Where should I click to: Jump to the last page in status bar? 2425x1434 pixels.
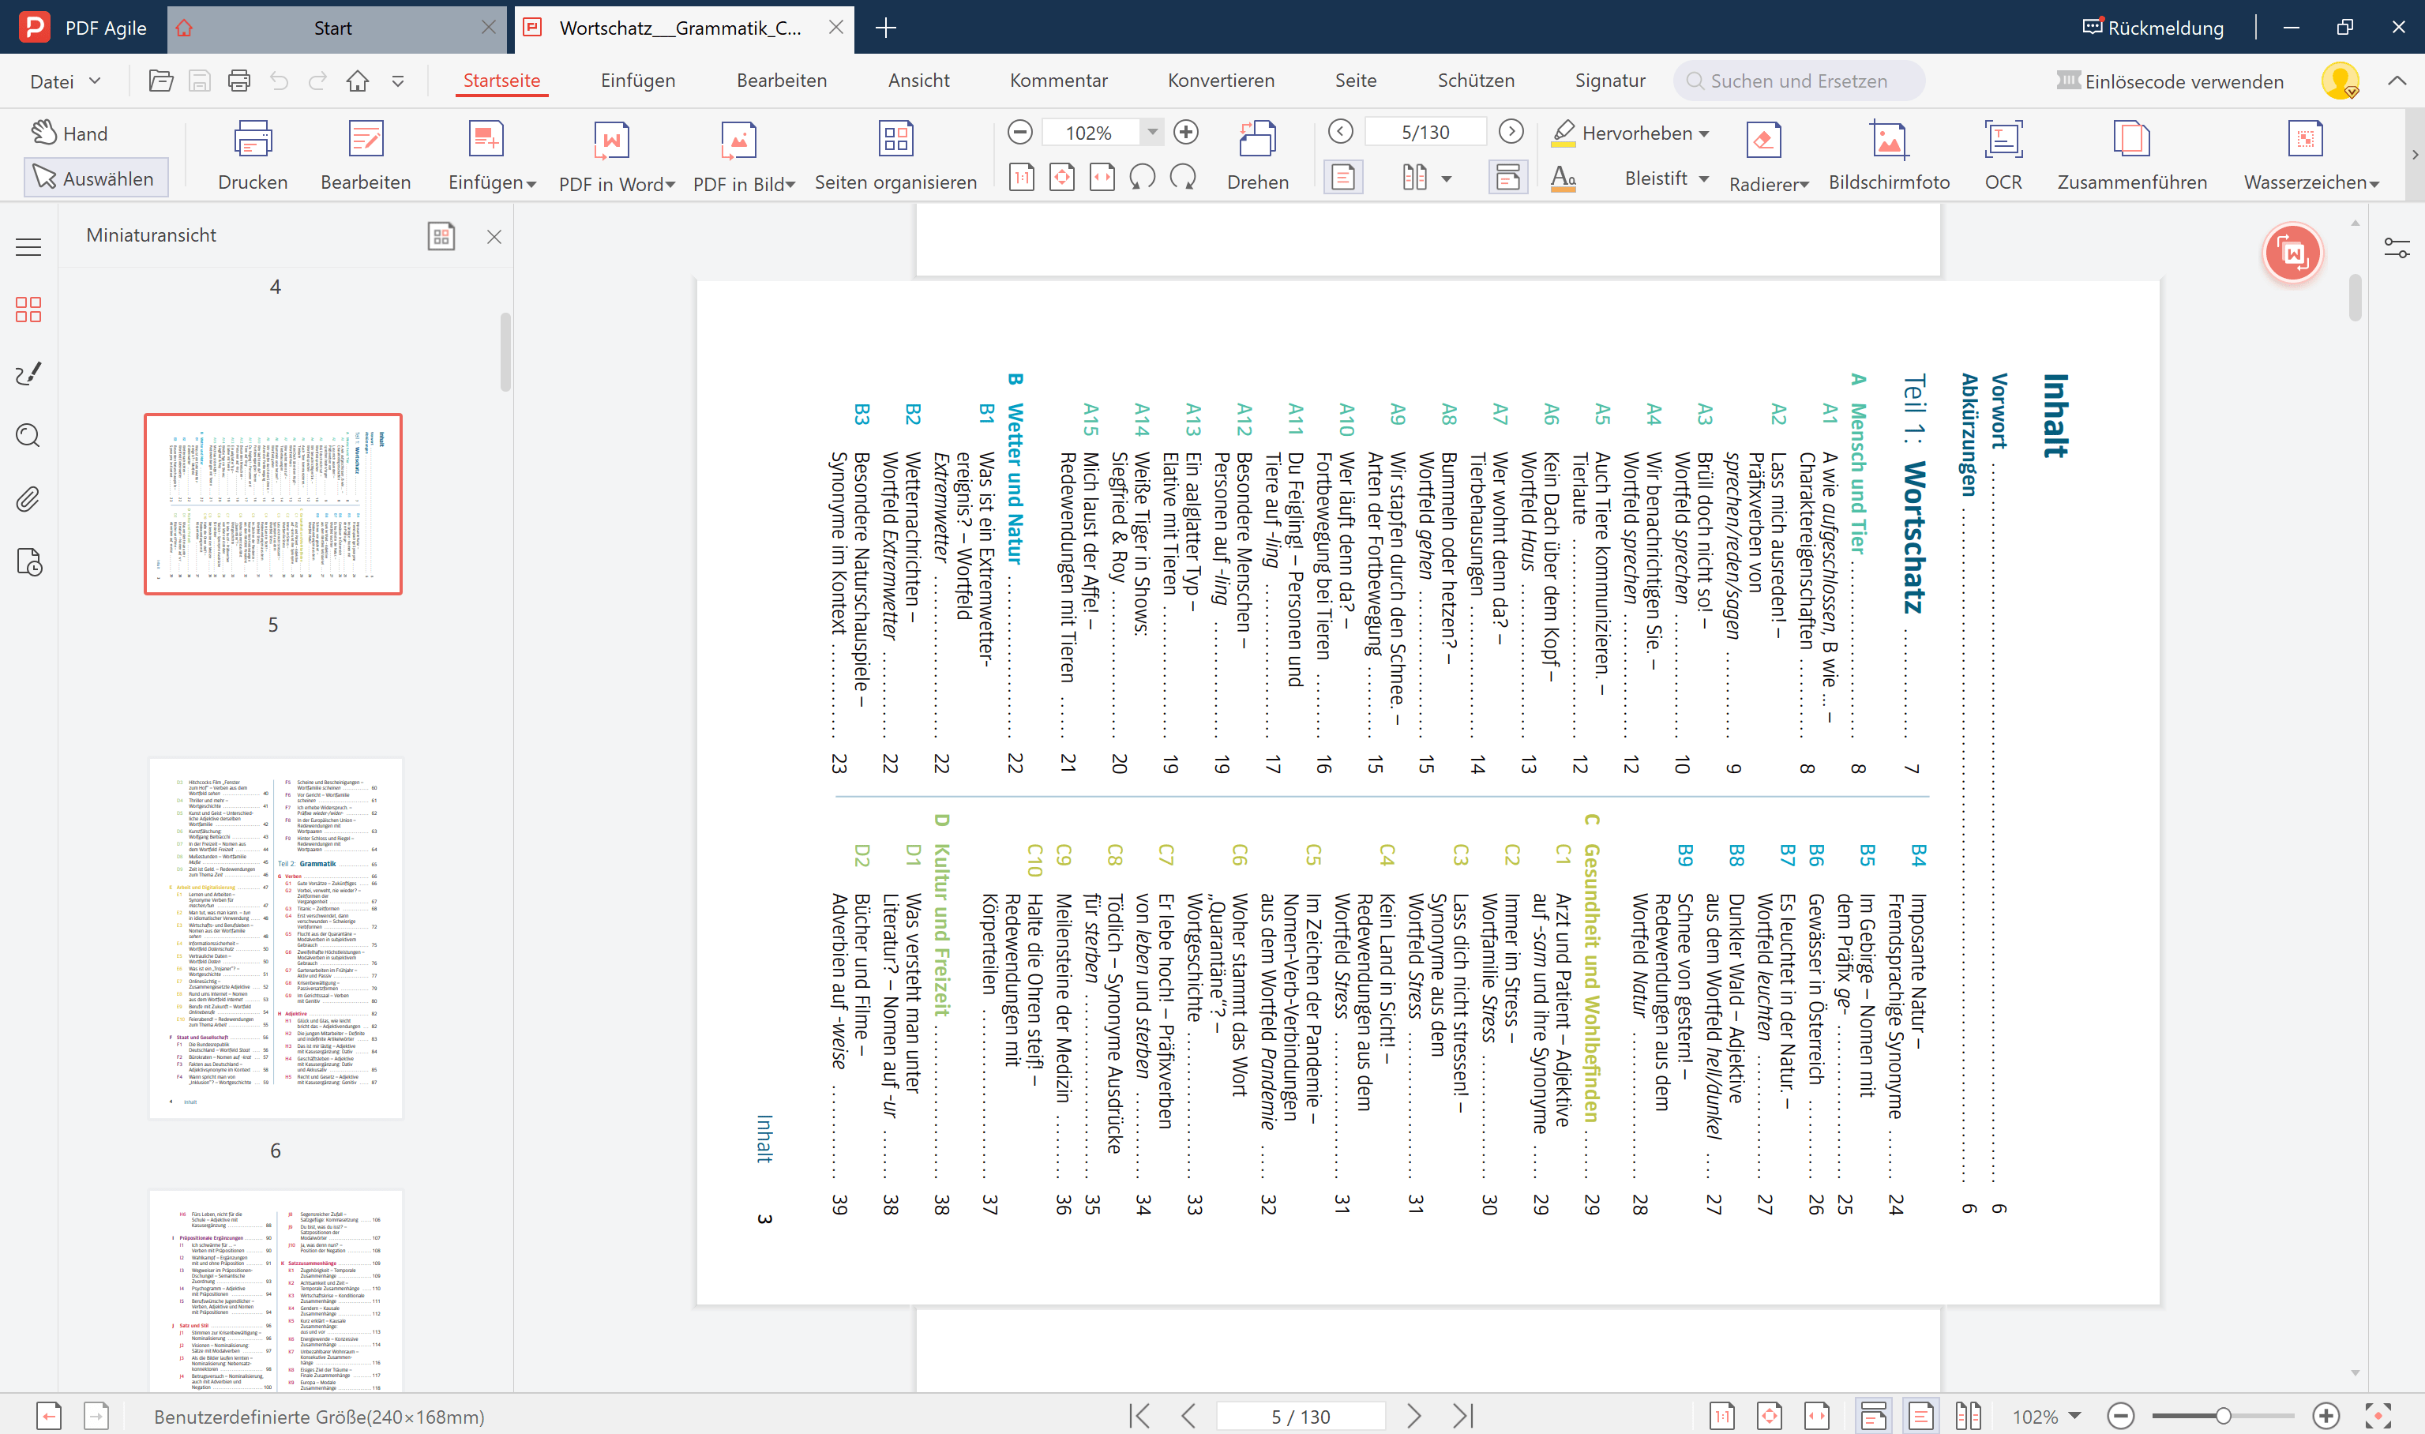click(x=1464, y=1417)
